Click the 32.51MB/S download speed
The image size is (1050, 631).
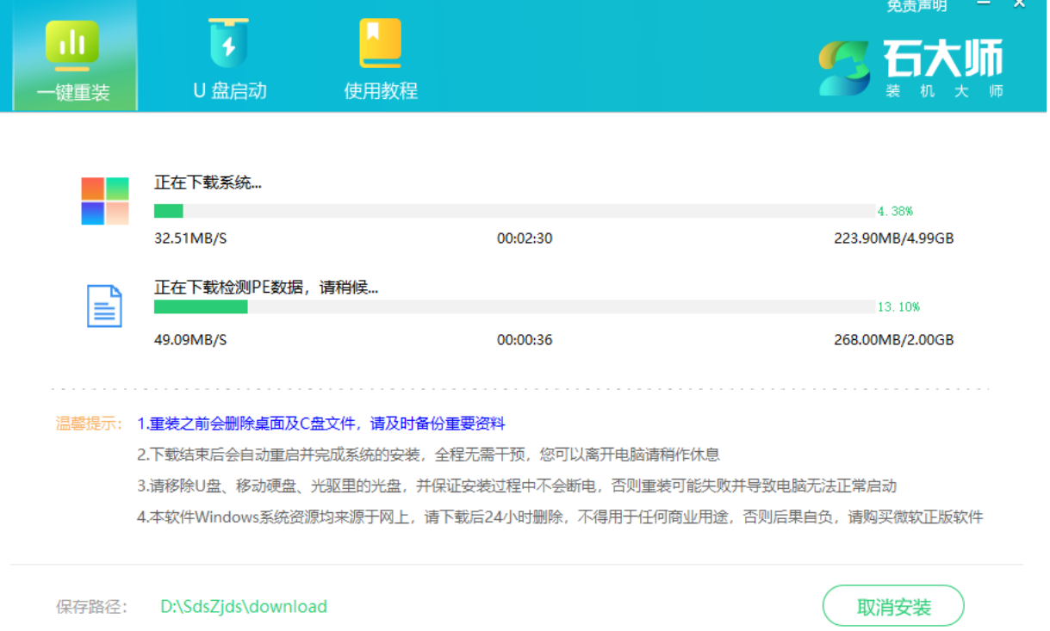(x=190, y=238)
